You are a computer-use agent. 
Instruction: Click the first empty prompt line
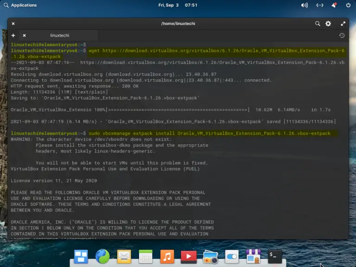coord(48,44)
